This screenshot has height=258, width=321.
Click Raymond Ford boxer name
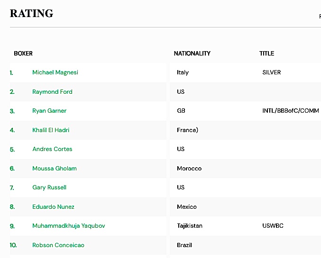[x=52, y=92]
